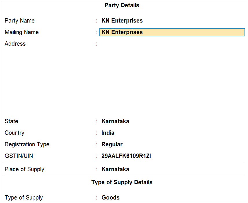Click the Party Name value KN Enterprises
The width and height of the screenshot is (248, 203).
[x=122, y=21]
